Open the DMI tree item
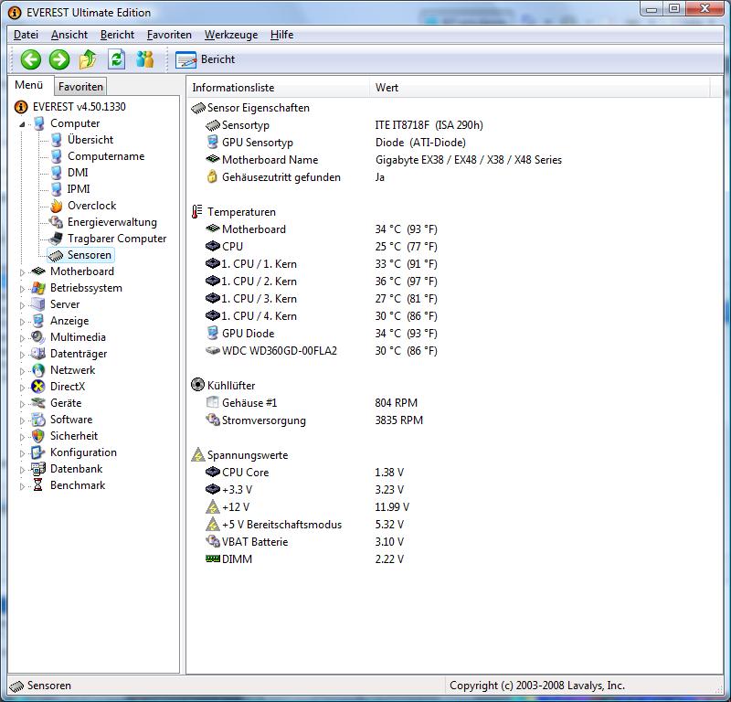 point(78,173)
